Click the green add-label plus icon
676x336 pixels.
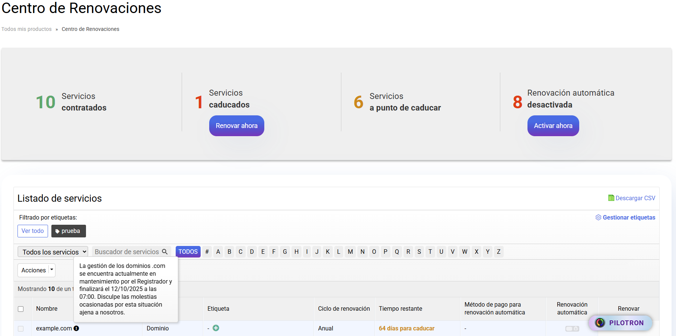216,328
